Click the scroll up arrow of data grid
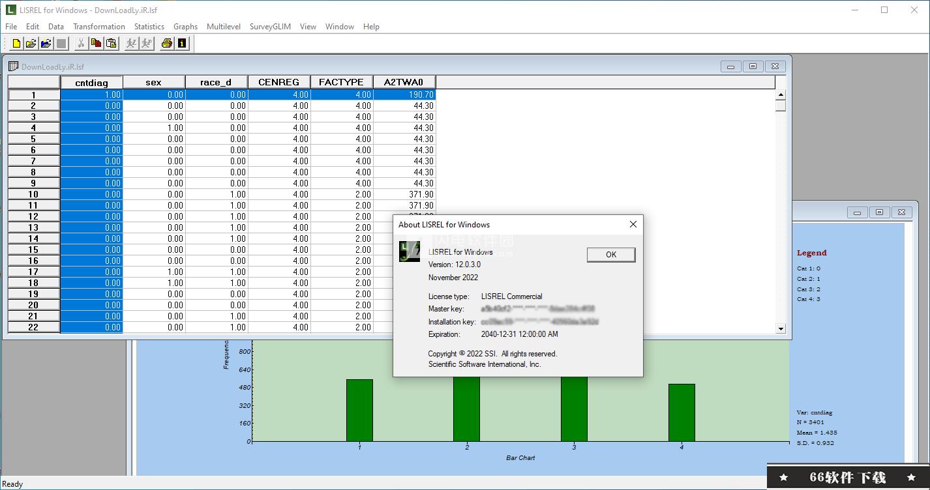The width and height of the screenshot is (930, 490). (781, 95)
